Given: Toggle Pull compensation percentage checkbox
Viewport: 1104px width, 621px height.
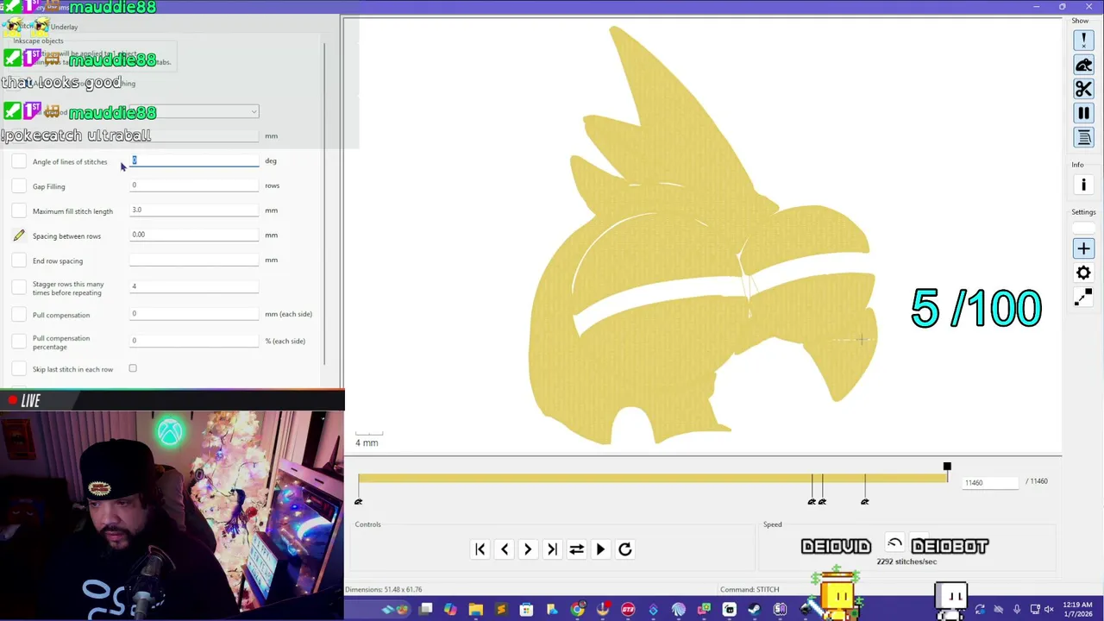Looking at the screenshot, I should (x=19, y=342).
